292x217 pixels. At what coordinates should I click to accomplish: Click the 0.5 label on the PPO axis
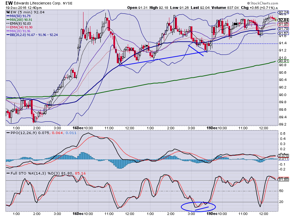point(283,134)
